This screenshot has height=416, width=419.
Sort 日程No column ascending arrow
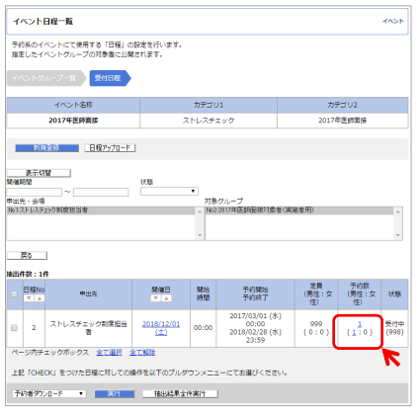40,298
